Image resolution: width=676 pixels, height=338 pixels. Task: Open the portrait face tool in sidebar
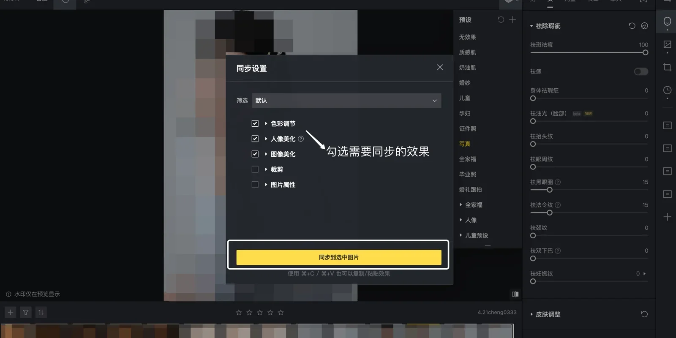click(x=667, y=21)
